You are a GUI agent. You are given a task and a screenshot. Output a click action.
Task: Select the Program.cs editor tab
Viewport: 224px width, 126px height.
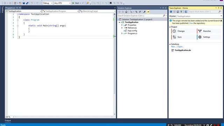[10, 8]
